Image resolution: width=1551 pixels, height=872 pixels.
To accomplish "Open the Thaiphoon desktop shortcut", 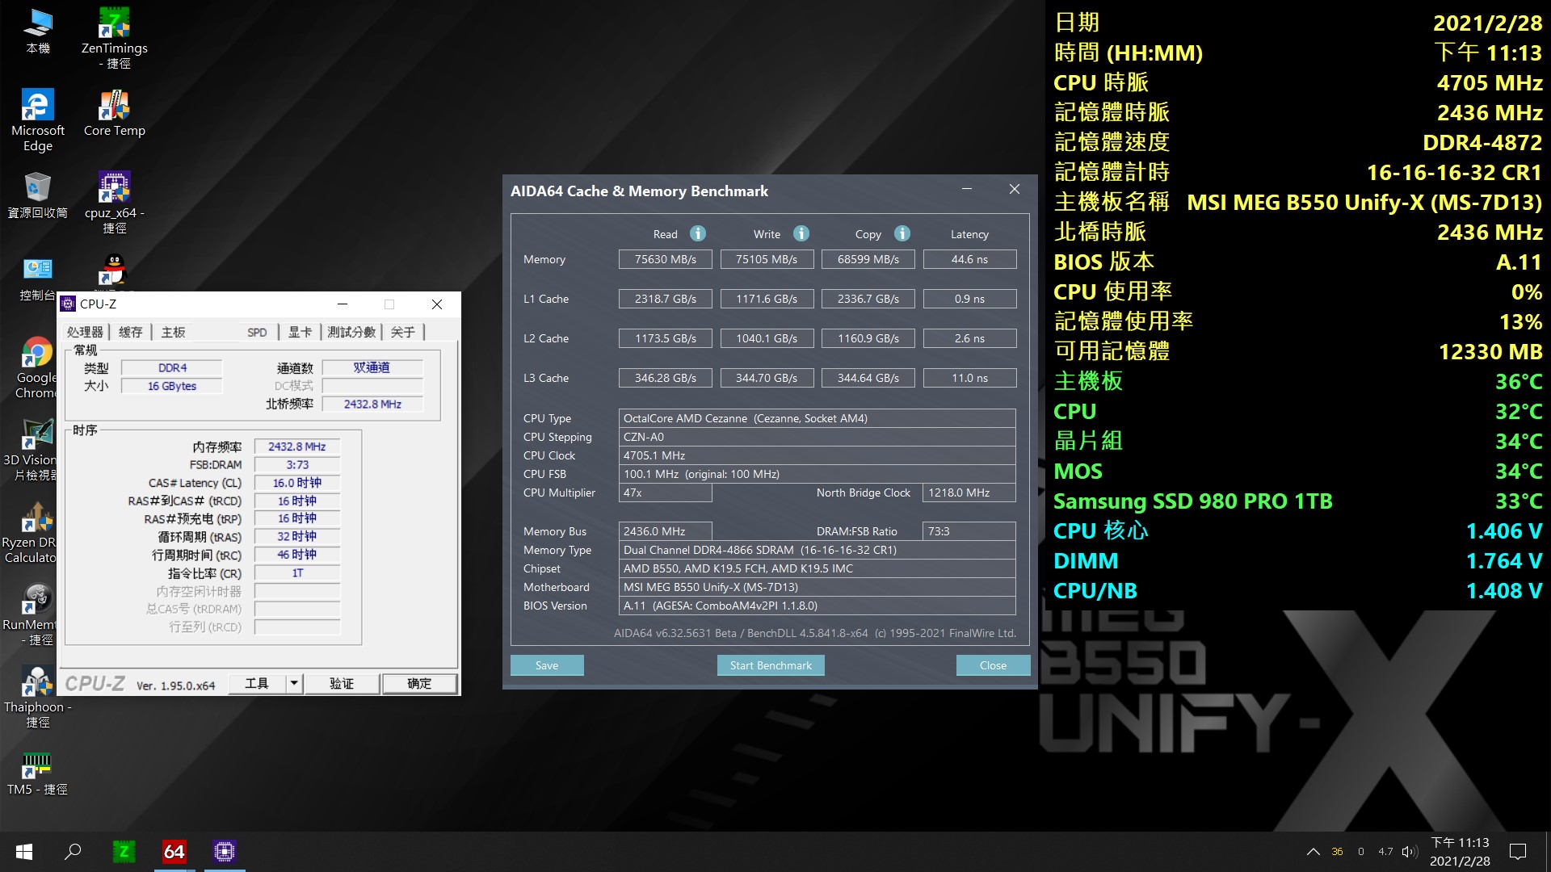I will pyautogui.click(x=37, y=698).
